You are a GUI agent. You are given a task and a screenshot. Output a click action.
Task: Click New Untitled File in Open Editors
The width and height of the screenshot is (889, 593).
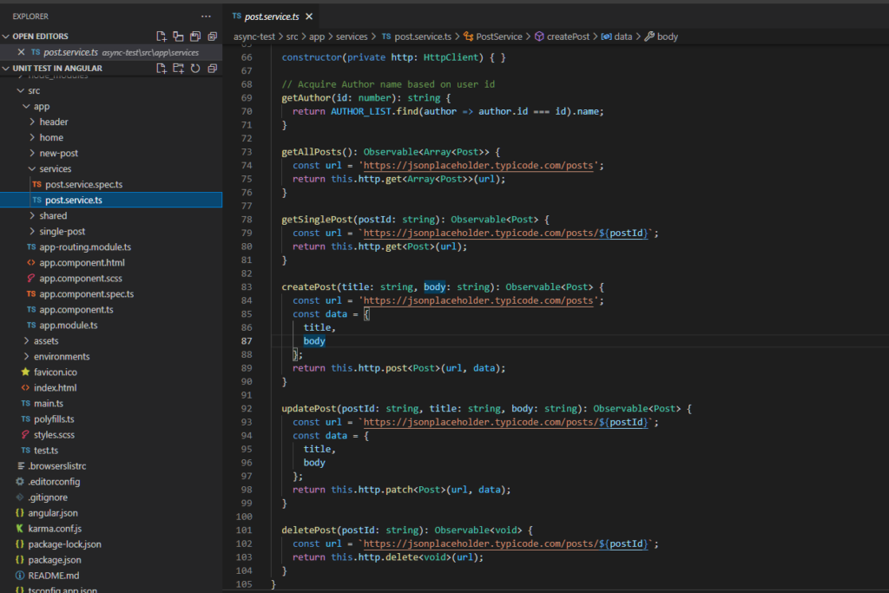point(161,36)
